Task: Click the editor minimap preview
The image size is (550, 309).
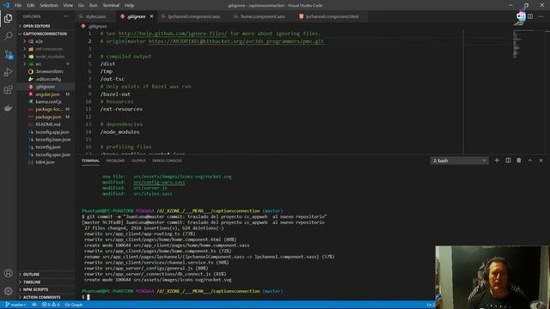Action: pyautogui.click(x=516, y=44)
